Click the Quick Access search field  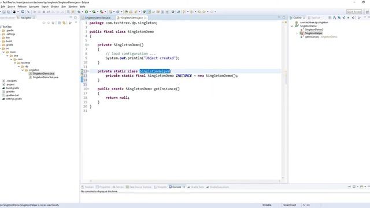click(x=354, y=12)
